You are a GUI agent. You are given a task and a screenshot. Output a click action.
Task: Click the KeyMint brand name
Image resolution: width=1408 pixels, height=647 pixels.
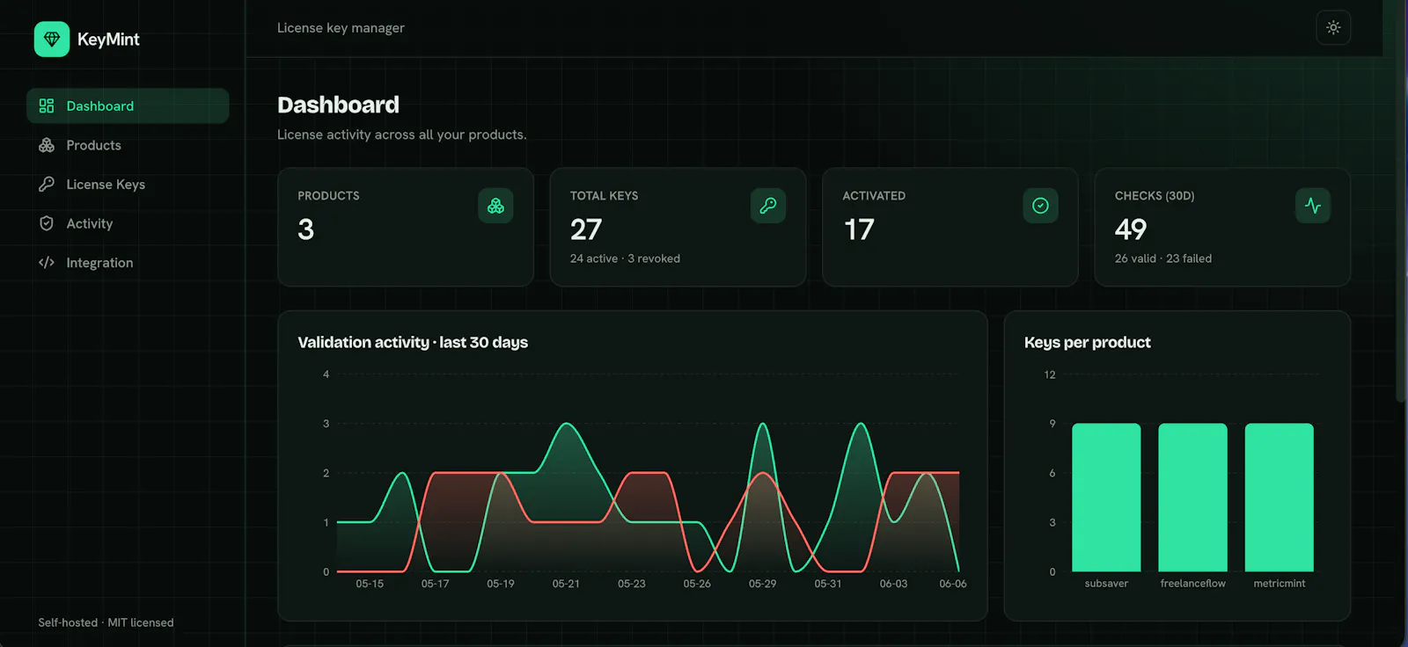[x=108, y=40]
